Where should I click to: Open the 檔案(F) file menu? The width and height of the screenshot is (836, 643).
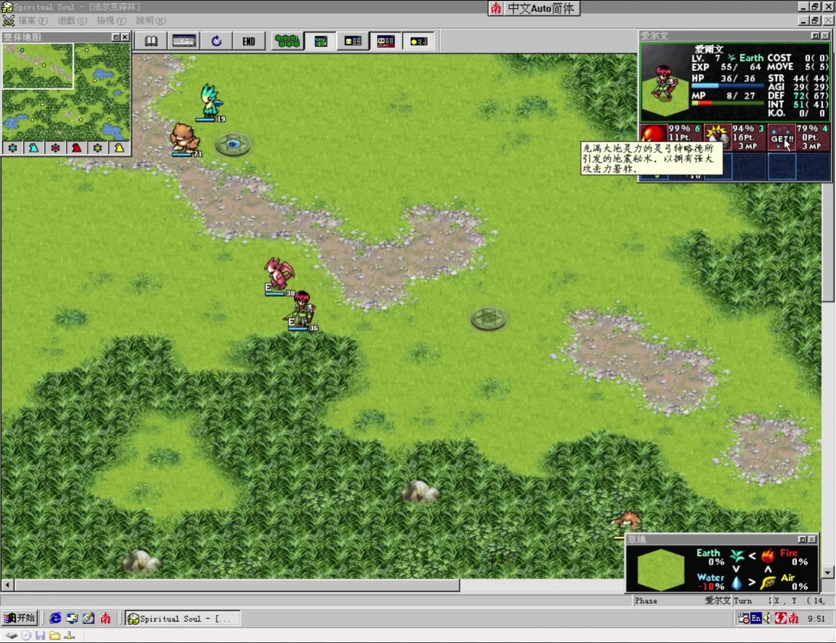[33, 20]
